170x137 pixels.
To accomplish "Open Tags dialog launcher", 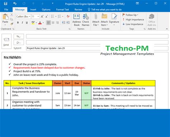I will [145, 29].
